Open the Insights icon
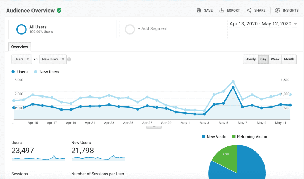The height and width of the screenshot is (179, 304). click(278, 10)
